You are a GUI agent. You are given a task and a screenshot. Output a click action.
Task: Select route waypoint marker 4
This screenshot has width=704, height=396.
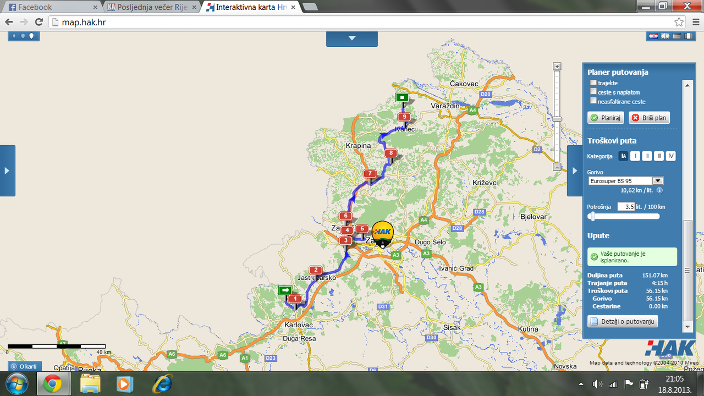click(346, 230)
